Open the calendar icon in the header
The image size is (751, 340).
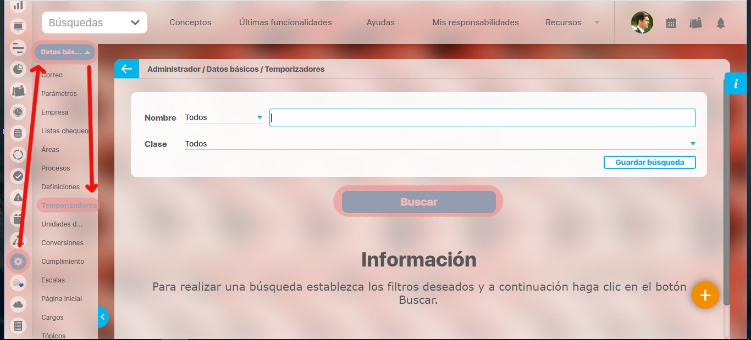[x=671, y=23]
